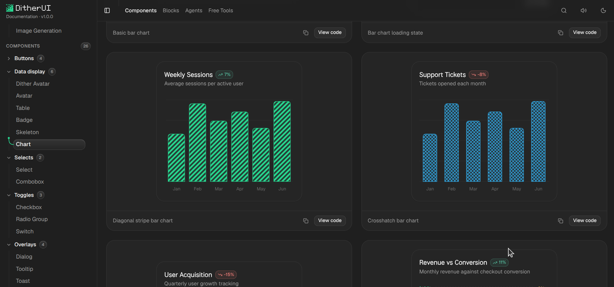The height and width of the screenshot is (287, 614).
Task: Open the search icon in header
Action: pyautogui.click(x=564, y=11)
